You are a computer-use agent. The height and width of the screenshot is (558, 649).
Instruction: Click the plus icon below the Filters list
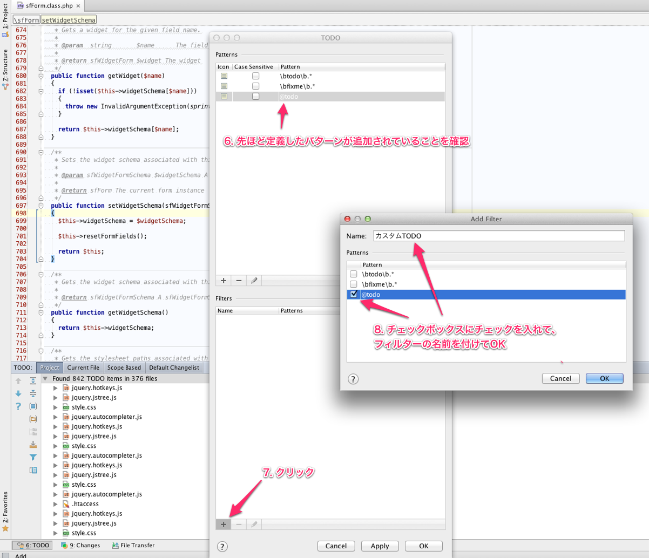click(x=224, y=524)
